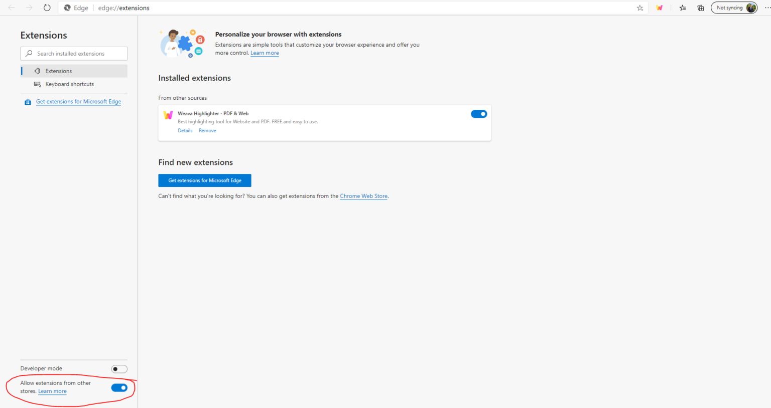Open the Not syncing profile menu
Image resolution: width=771 pixels, height=408 pixels.
click(733, 8)
